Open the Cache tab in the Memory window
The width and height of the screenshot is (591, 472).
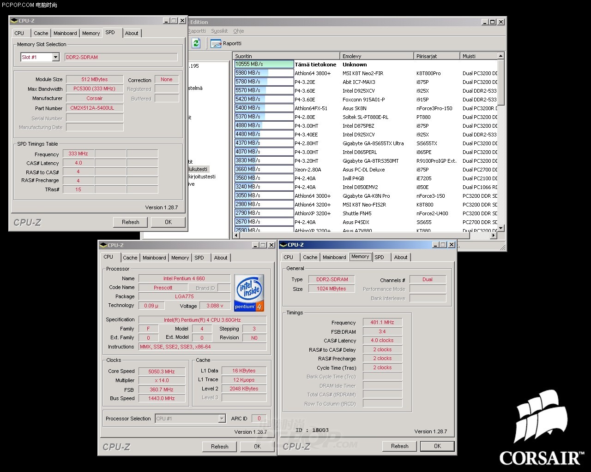tap(310, 257)
